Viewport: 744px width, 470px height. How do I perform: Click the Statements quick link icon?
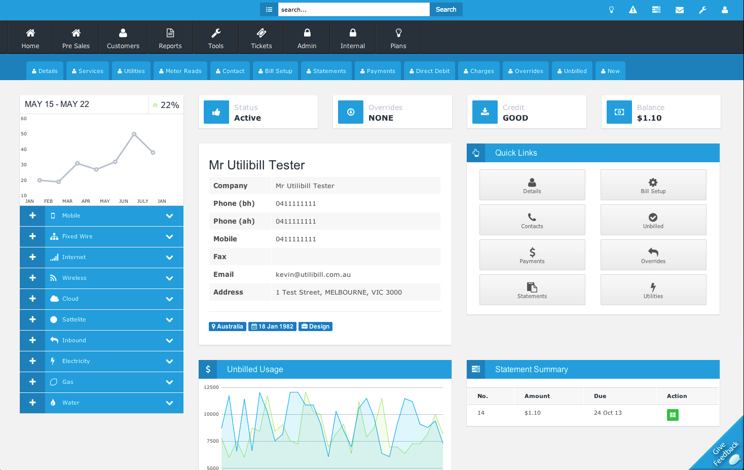pyautogui.click(x=532, y=290)
